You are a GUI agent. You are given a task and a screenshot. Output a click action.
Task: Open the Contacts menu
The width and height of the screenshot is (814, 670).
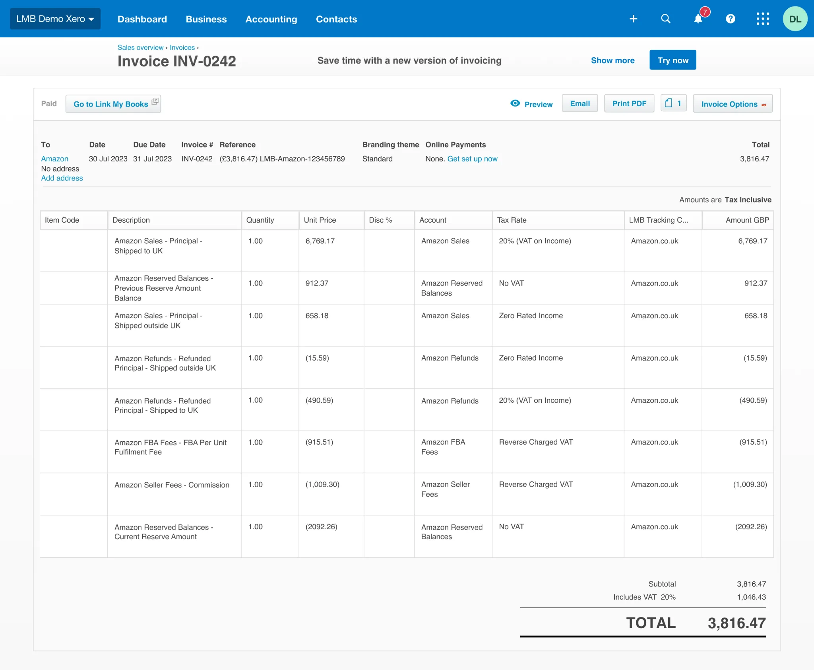click(x=337, y=19)
